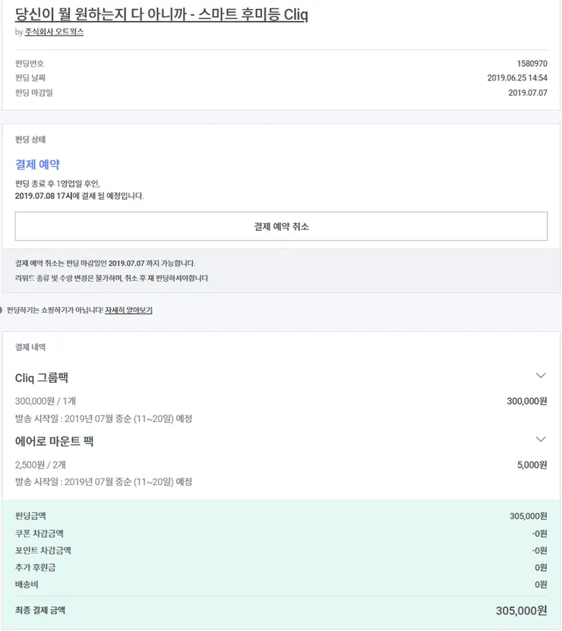The width and height of the screenshot is (562, 631).
Task: Expand the 에어로 마운트 팩 reward details
Action: tap(541, 439)
